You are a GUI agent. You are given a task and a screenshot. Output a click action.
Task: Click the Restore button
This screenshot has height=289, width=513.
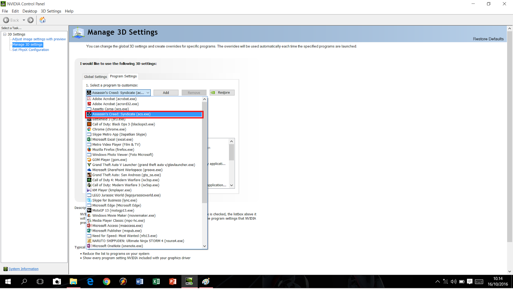tap(222, 93)
